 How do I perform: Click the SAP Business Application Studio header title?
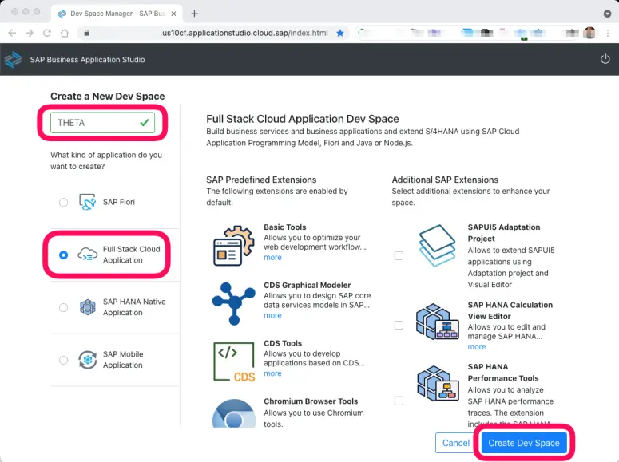87,60
